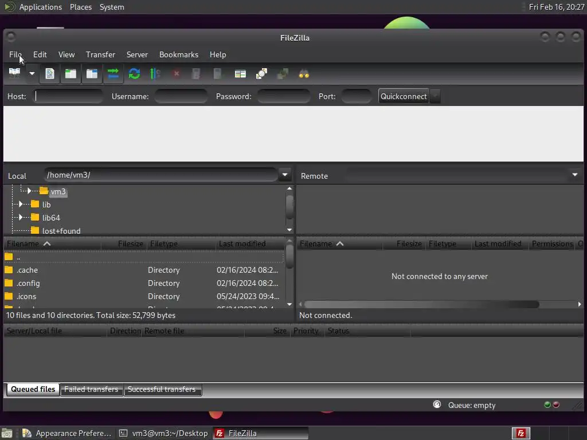
Task: Expand the vm3 folder tree node
Action: tap(29, 191)
